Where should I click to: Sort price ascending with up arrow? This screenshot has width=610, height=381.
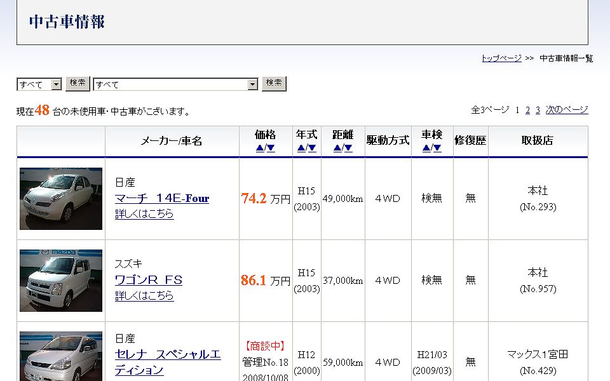click(x=260, y=148)
